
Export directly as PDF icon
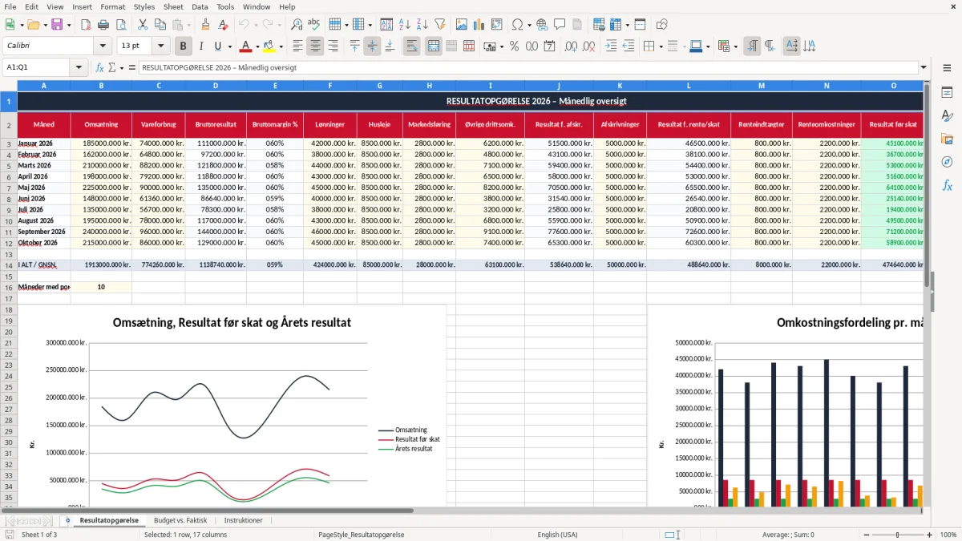[85, 25]
